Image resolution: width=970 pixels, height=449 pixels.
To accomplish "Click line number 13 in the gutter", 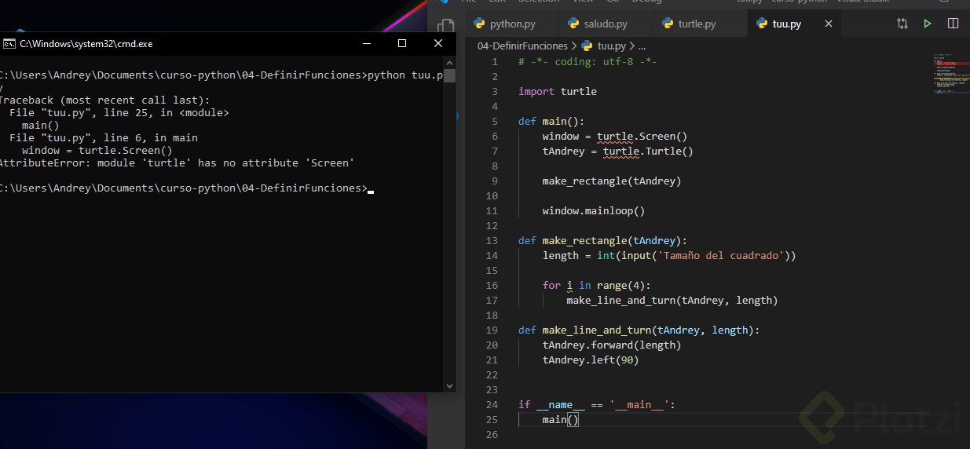I will coord(492,241).
